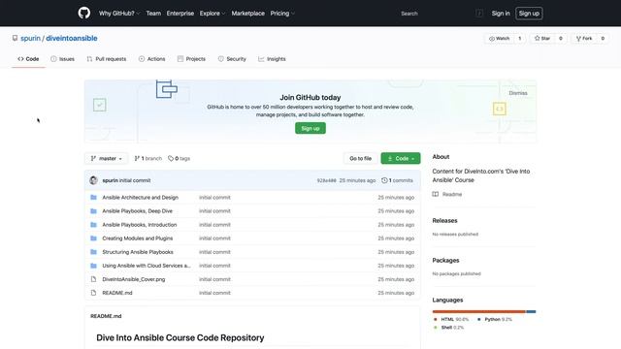Click folder icon for Creating Modules and Plugins
621x349 pixels.
pos(93,238)
